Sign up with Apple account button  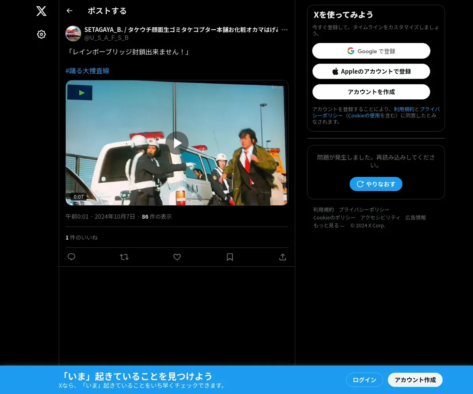click(371, 71)
